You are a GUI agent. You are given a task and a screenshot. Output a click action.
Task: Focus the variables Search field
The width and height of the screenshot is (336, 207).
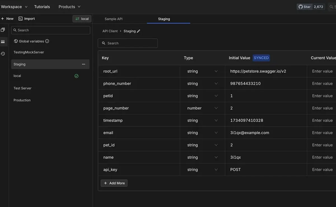coord(128,43)
